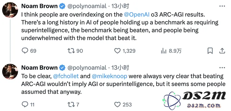Like the second tweet with 253 likes

point(123,105)
